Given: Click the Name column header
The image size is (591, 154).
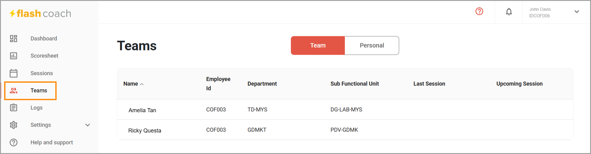Looking at the screenshot, I should pos(130,84).
